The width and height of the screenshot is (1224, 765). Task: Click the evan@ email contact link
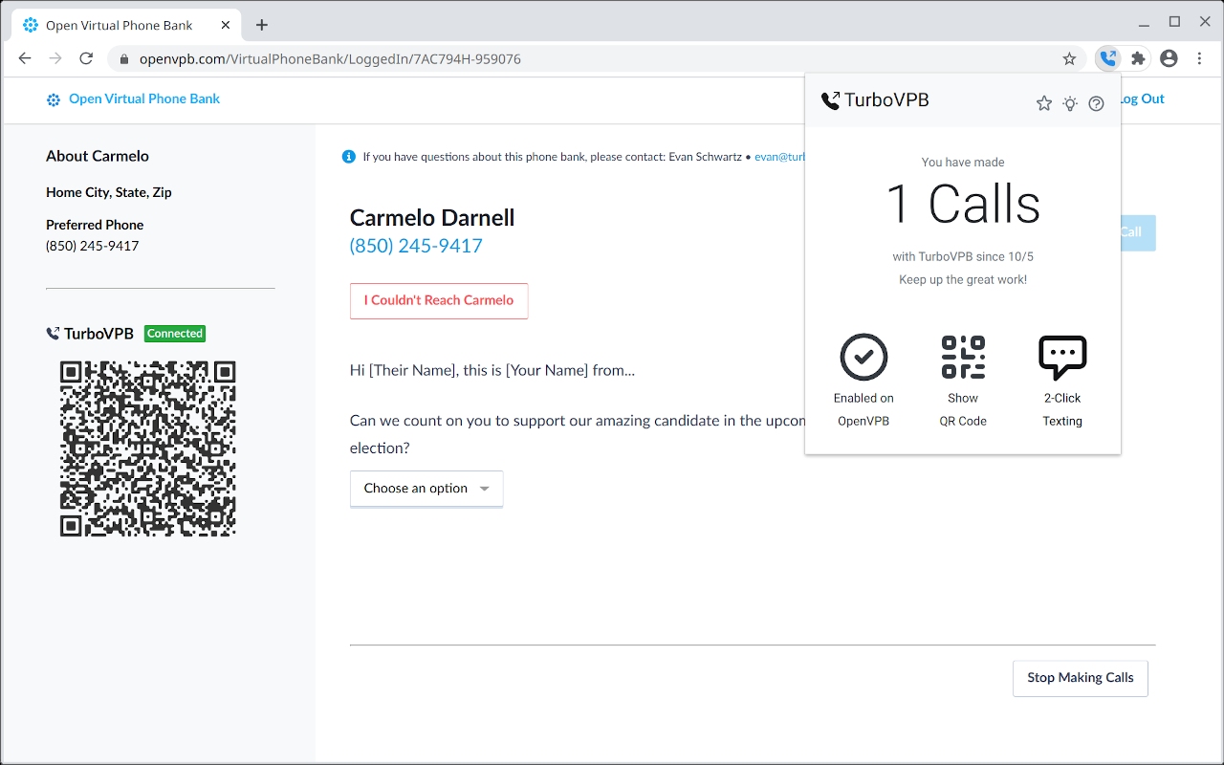click(780, 157)
